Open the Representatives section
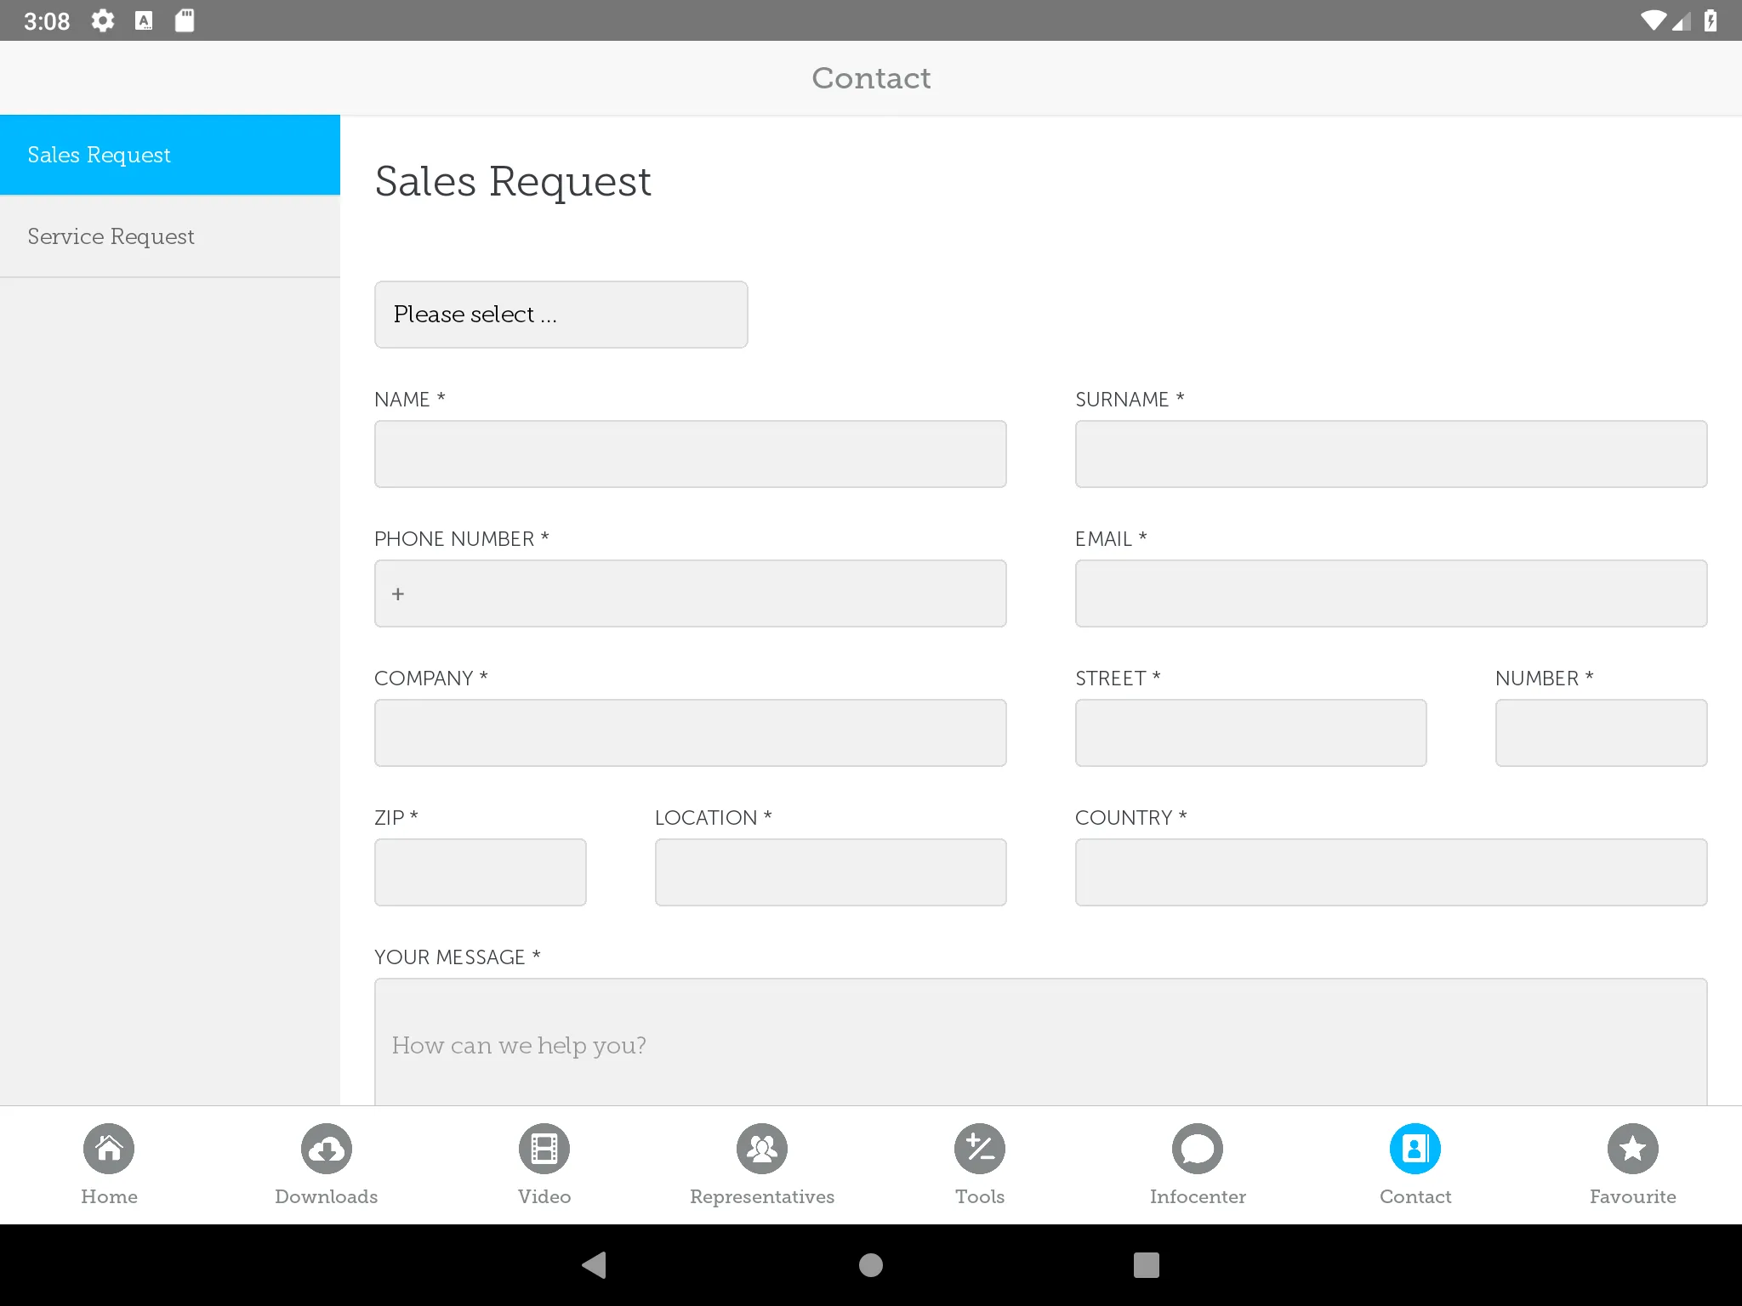 tap(763, 1166)
